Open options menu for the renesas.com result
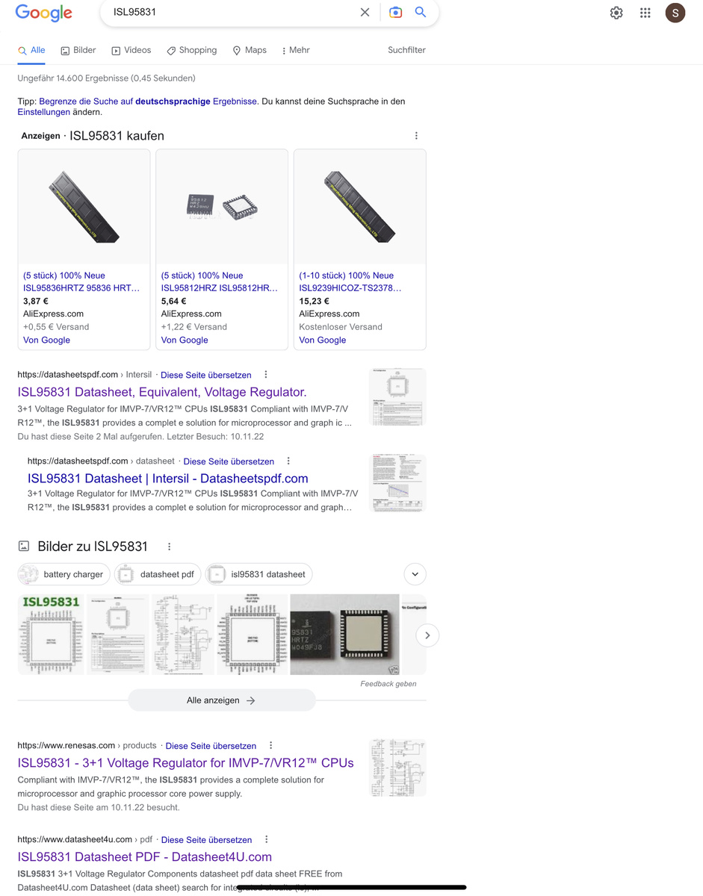 (x=270, y=745)
